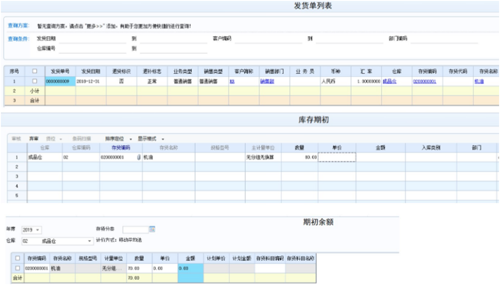This screenshot has height=285, width=500.
Task: Check the row 1 checkbox in 发货单列表
Action: (34, 81)
